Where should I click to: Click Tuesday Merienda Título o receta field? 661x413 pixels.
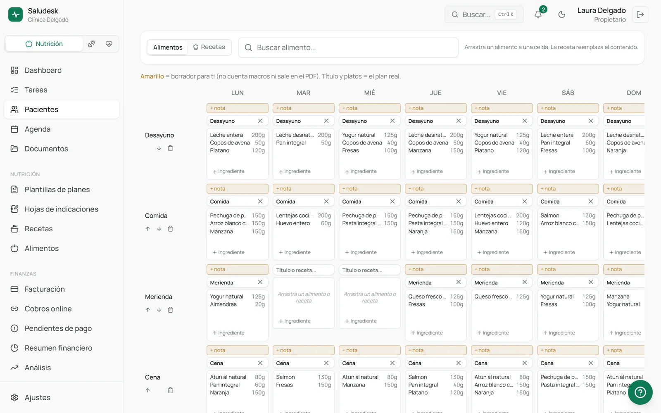304,270
